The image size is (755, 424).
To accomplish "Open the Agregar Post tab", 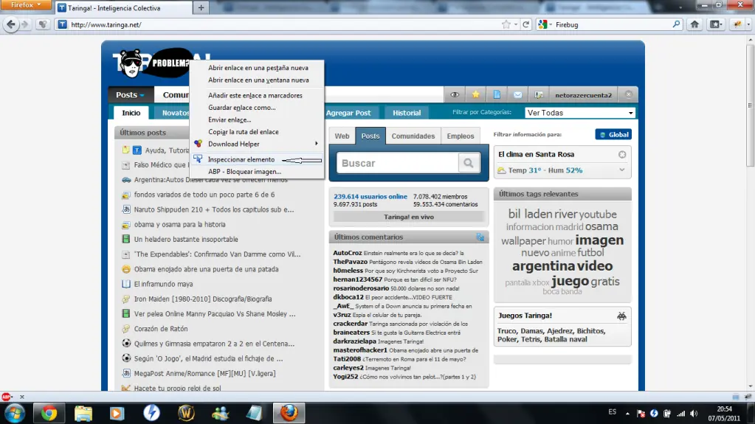I will (348, 113).
